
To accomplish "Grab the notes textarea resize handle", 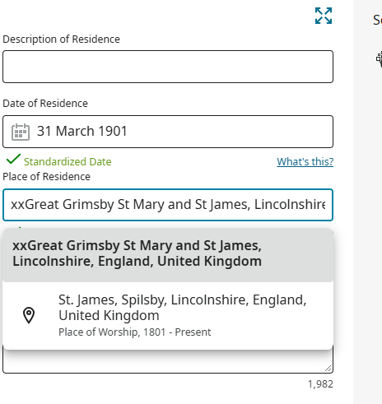I will coord(328,369).
